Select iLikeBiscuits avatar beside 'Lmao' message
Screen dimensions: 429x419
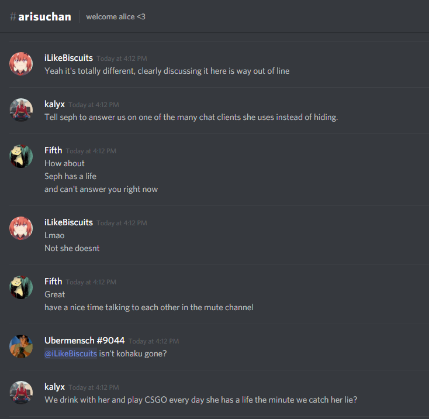click(21, 228)
